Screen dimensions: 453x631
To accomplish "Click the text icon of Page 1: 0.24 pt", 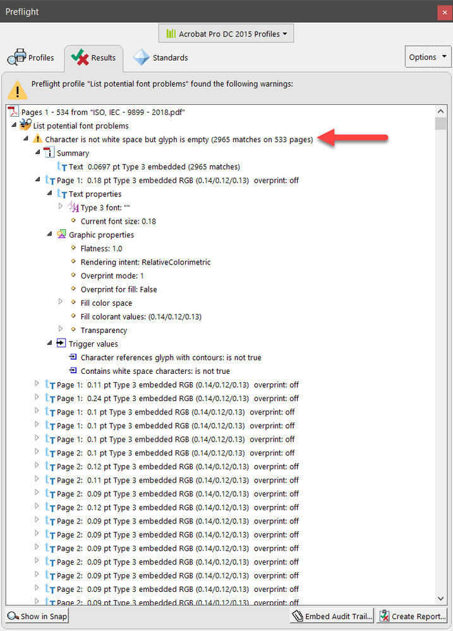I will (50, 398).
